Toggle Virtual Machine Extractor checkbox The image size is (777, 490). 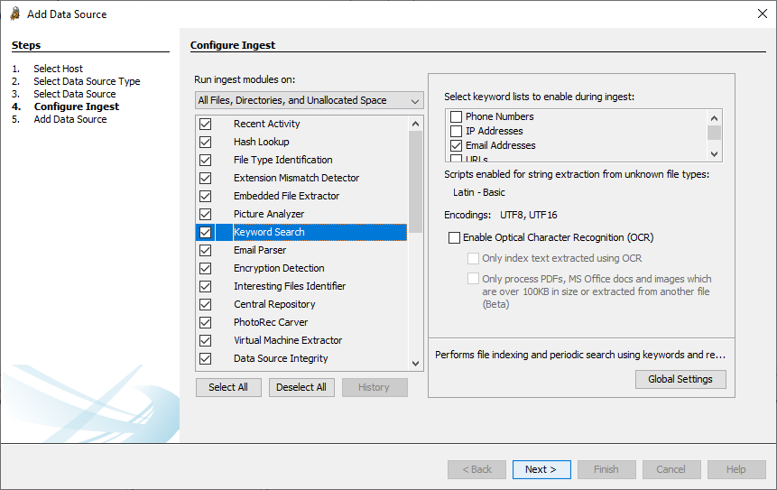(205, 340)
